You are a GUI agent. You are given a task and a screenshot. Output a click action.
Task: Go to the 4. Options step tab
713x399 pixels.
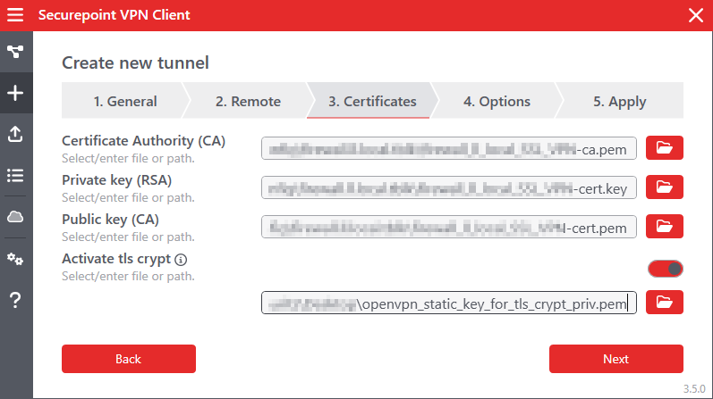point(497,102)
